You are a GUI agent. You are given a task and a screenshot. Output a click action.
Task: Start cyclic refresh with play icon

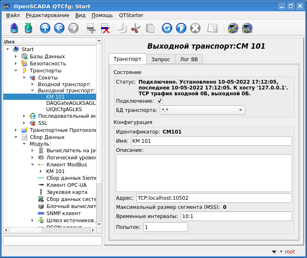[x=181, y=28]
